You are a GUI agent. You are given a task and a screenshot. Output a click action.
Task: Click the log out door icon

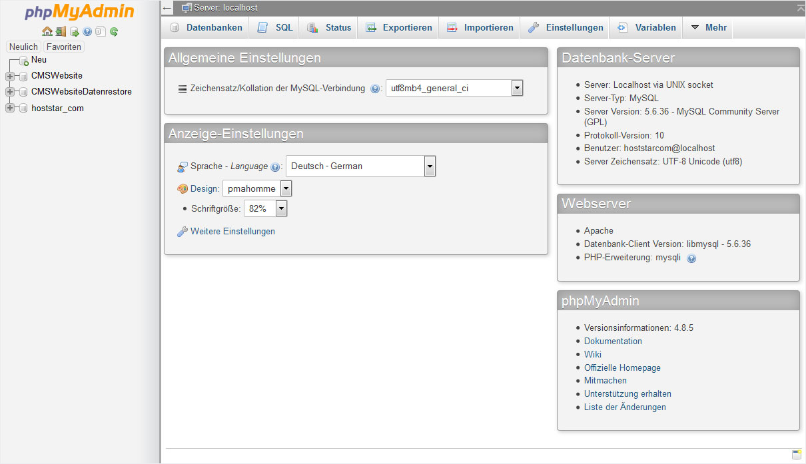pyautogui.click(x=61, y=31)
